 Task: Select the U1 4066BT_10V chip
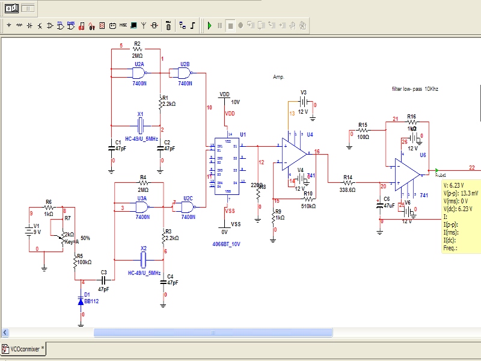[227, 165]
